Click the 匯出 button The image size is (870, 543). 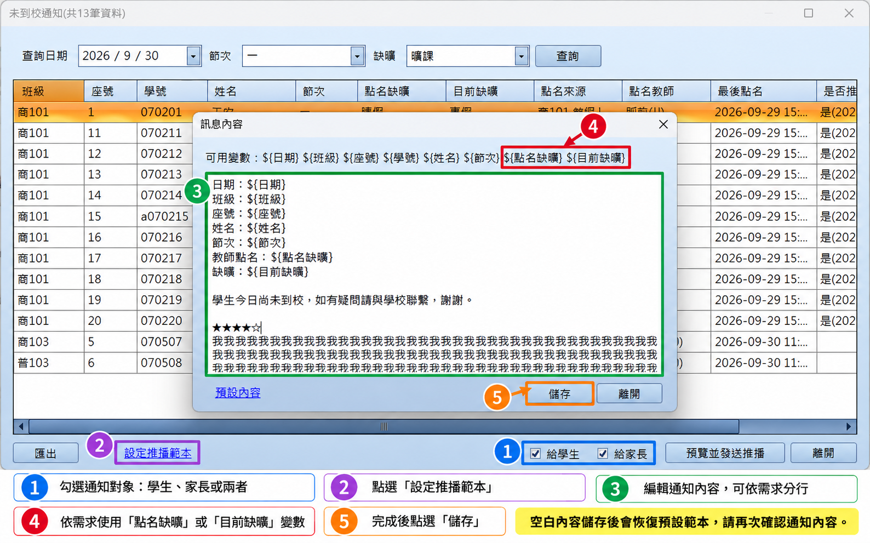pos(45,453)
